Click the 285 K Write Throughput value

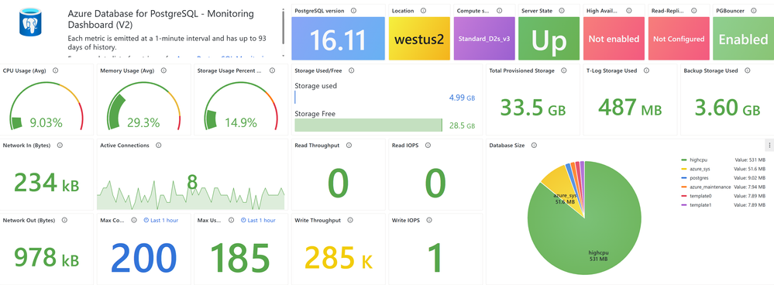(x=338, y=258)
